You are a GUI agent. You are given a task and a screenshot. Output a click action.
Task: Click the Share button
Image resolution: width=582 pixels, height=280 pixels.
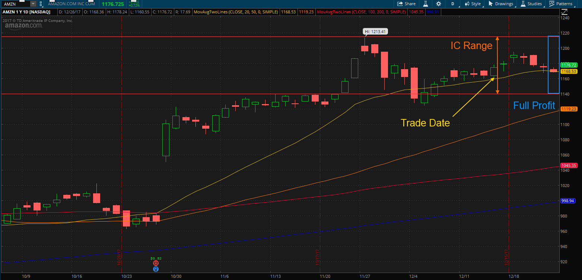(406, 4)
